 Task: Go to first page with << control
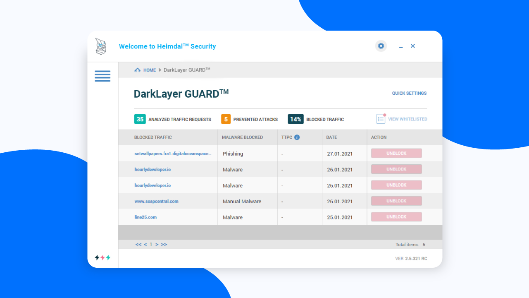point(138,245)
